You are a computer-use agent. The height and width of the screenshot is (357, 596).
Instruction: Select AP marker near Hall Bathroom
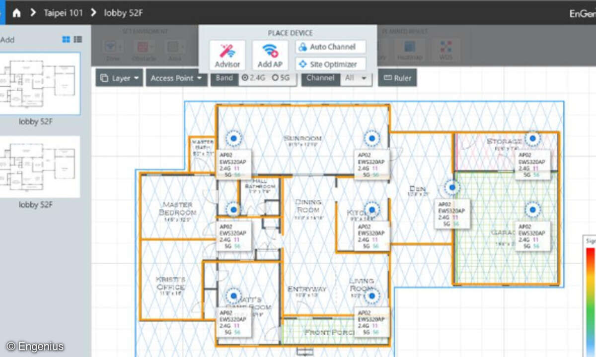point(233,210)
